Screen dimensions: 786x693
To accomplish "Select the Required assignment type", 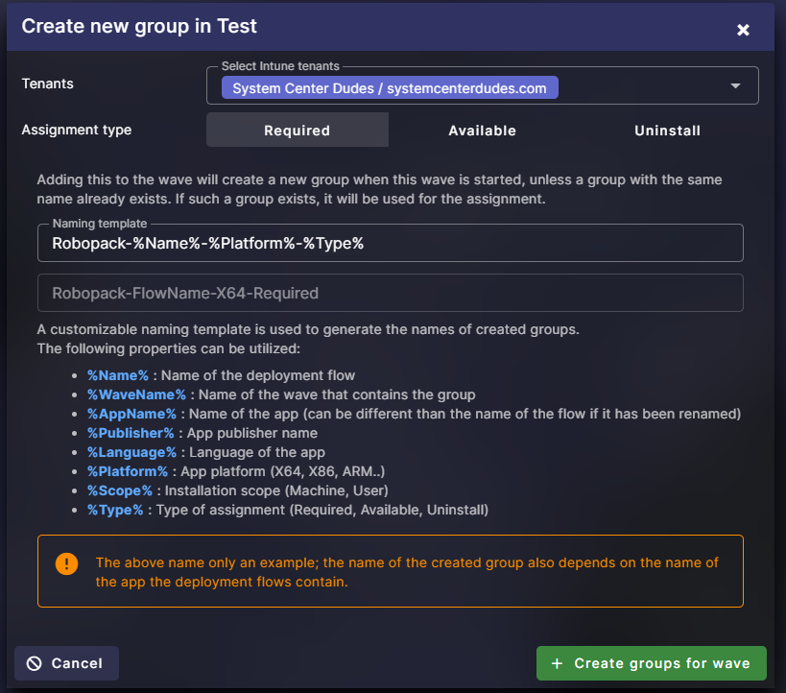I will 297,131.
